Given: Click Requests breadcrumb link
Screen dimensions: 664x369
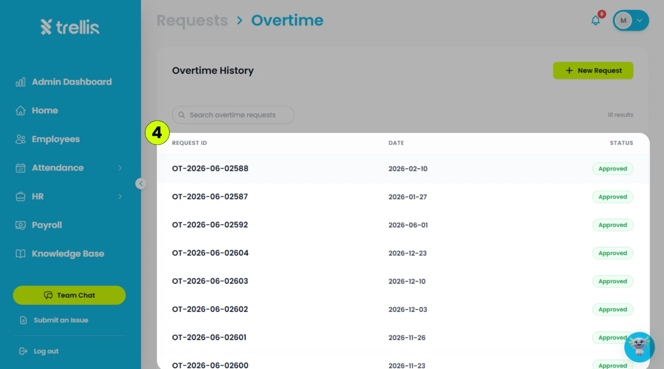Looking at the screenshot, I should tap(192, 20).
